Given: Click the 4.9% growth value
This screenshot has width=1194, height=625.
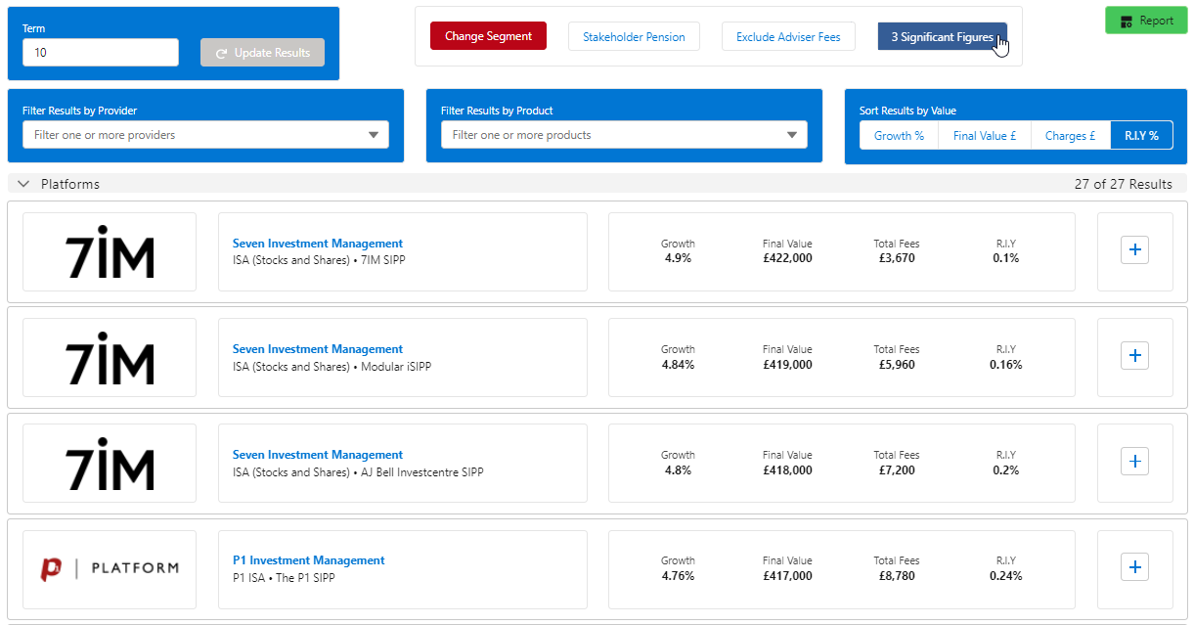Looking at the screenshot, I should (678, 258).
